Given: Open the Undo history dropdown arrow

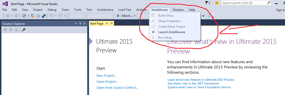Looking at the screenshot, I should point(56,16).
